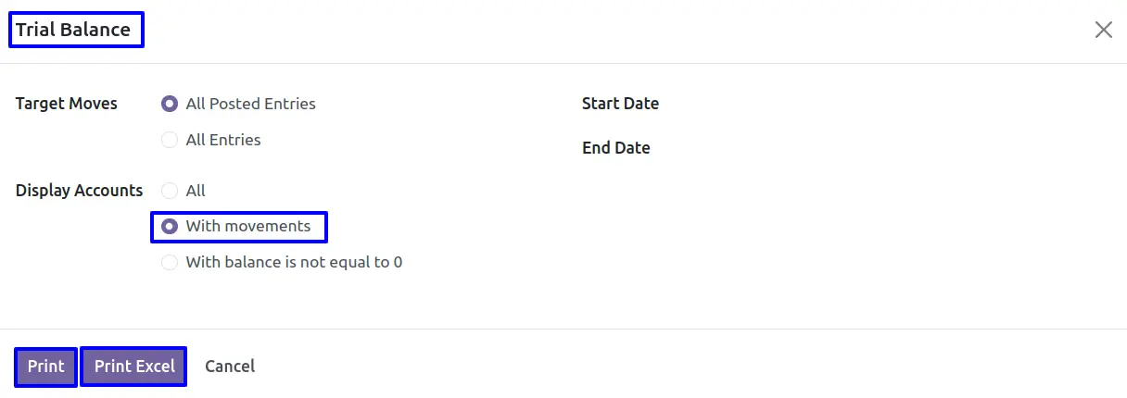This screenshot has height=398, width=1127.
Task: Click 'With balance is not equal to 0' text
Action: pos(294,262)
